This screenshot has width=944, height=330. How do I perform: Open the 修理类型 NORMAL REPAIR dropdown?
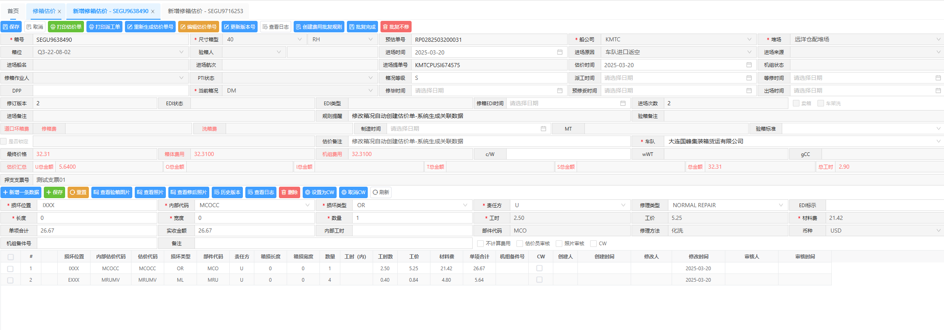click(x=781, y=206)
